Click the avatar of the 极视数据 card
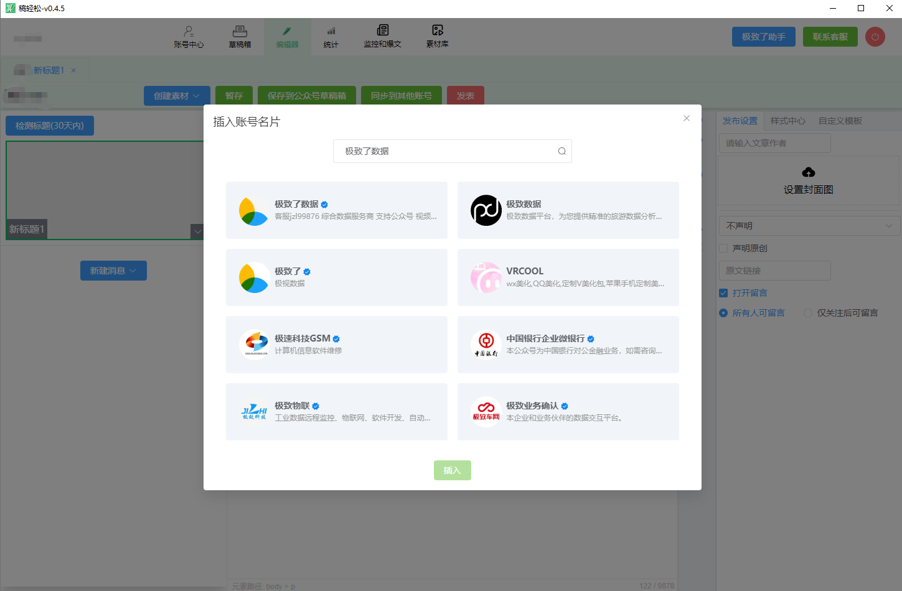 (254, 277)
